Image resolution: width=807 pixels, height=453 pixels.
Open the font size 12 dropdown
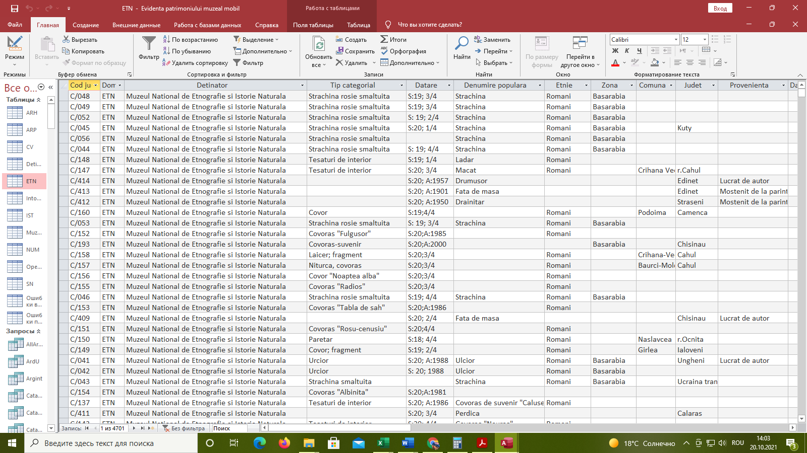[x=705, y=39]
